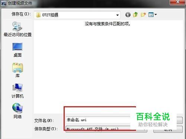Create a new folder
Image resolution: width=186 pixels, height=139 pixels.
[143, 15]
